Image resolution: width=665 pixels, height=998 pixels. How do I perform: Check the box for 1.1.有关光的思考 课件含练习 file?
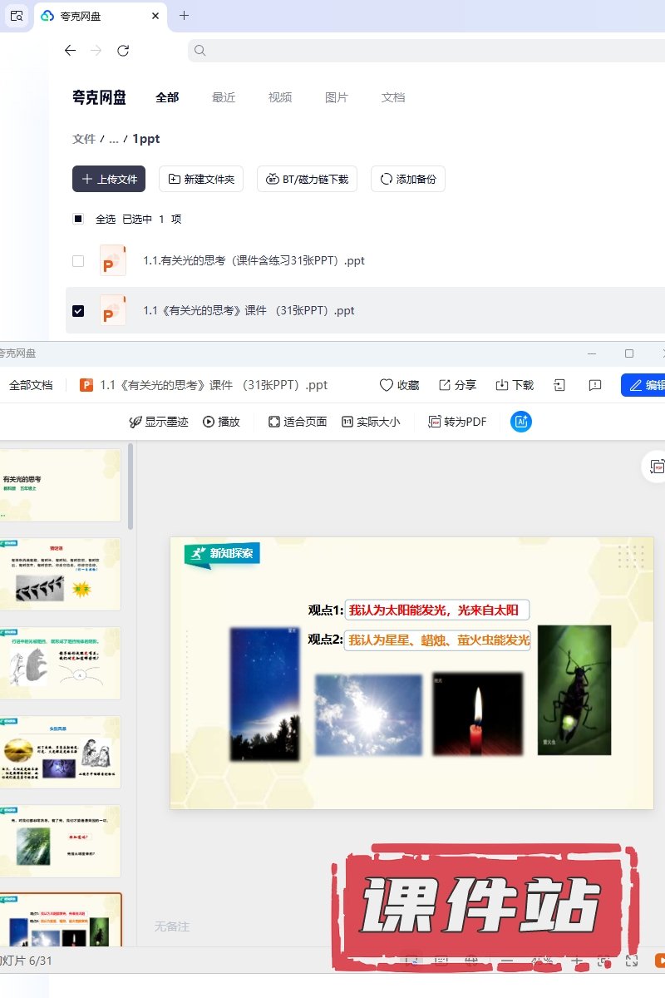click(x=78, y=261)
